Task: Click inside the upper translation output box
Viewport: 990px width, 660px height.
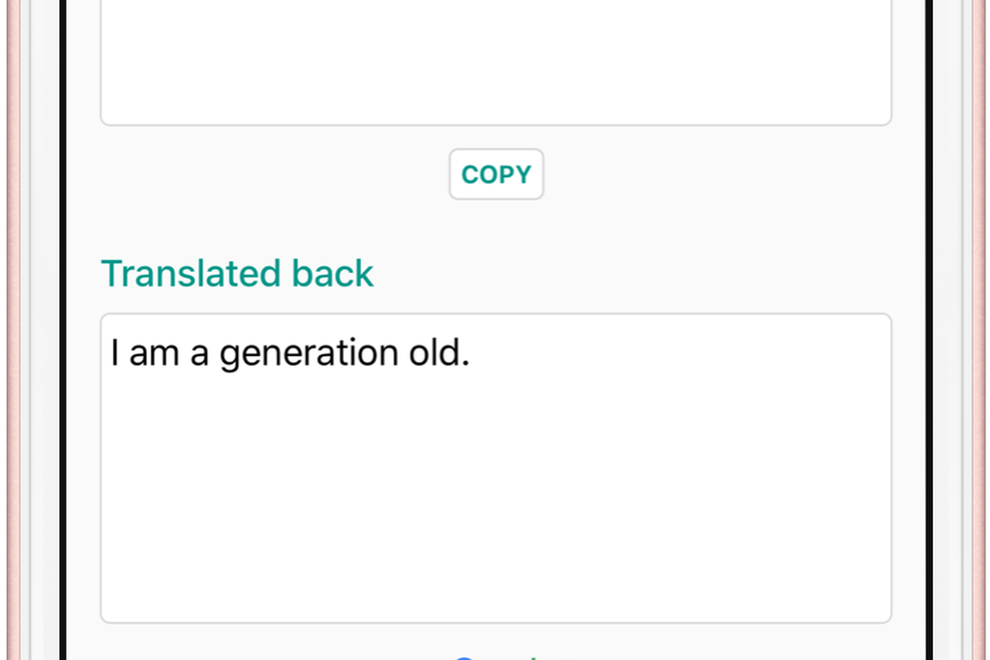Action: click(495, 58)
